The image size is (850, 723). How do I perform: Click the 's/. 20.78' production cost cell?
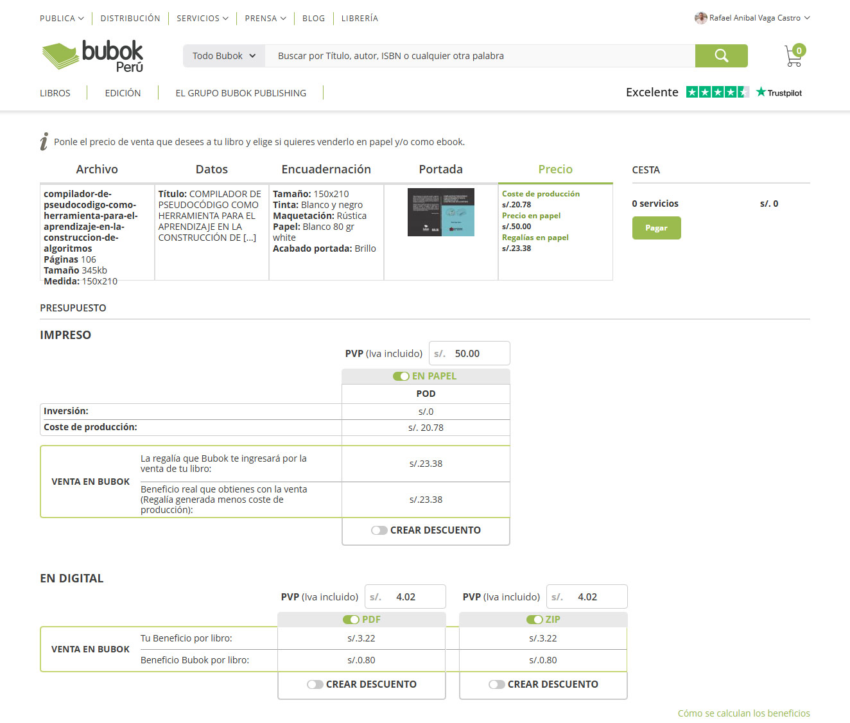tap(426, 428)
